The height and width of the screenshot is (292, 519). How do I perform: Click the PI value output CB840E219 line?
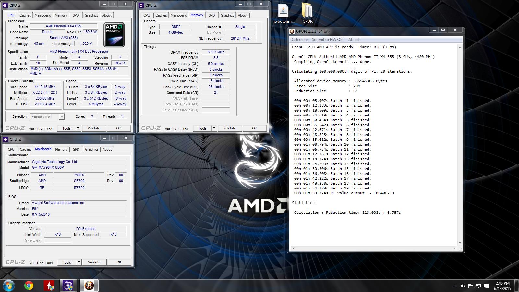344,193
